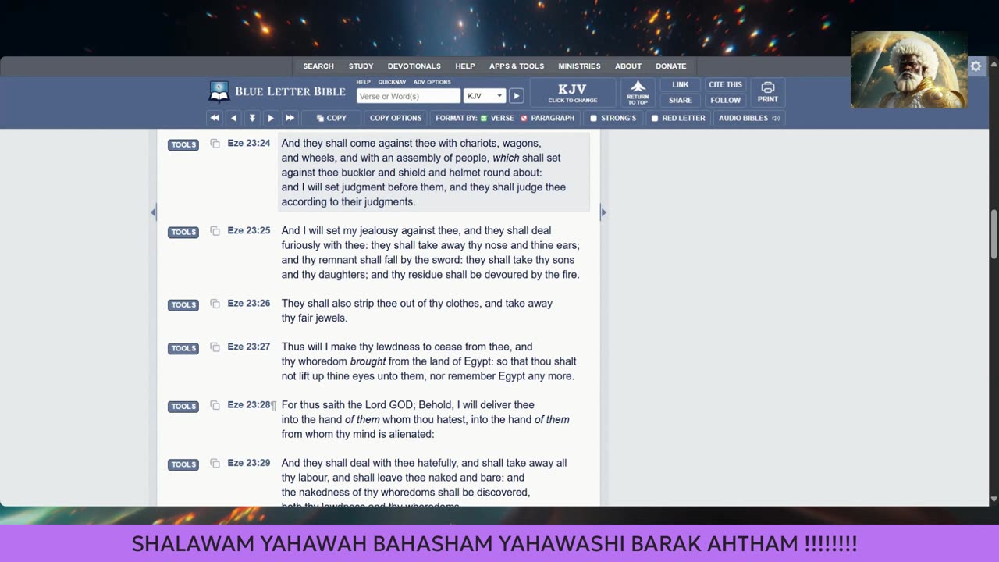Click the Eze 23:27 reference link
Image resolution: width=999 pixels, height=562 pixels.
click(249, 347)
